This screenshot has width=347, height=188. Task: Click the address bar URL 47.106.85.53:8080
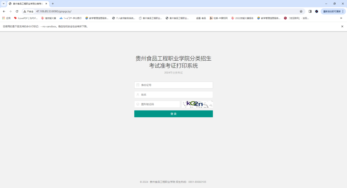(x=54, y=11)
